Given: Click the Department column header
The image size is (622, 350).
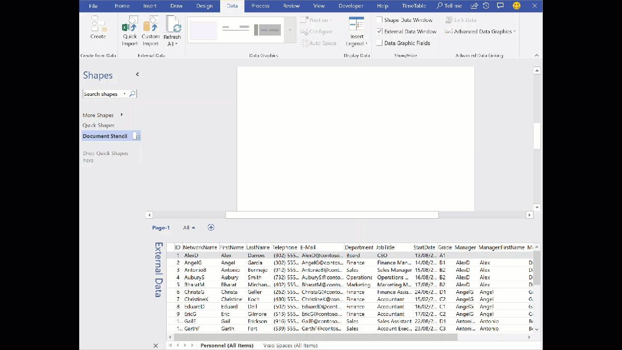Looking at the screenshot, I should pyautogui.click(x=360, y=247).
